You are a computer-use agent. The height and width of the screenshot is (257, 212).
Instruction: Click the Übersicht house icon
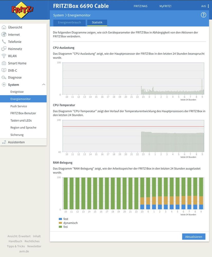click(4, 27)
